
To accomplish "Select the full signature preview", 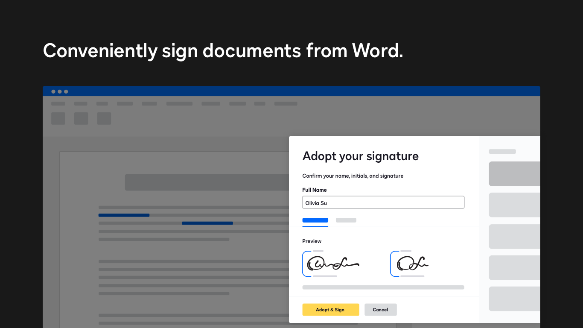I will tap(331, 264).
